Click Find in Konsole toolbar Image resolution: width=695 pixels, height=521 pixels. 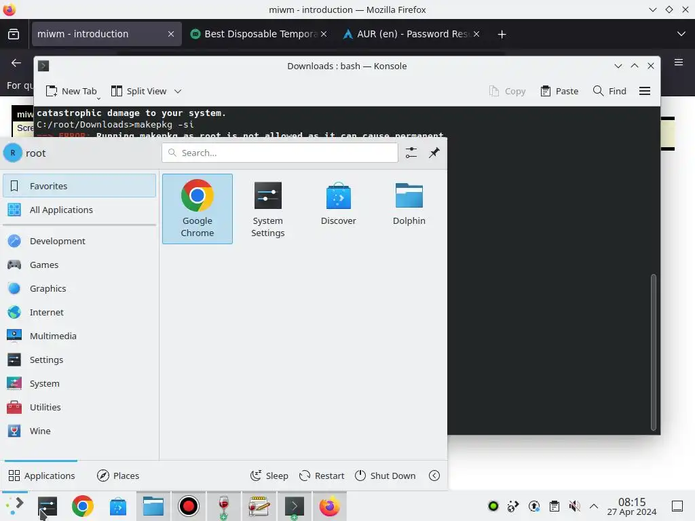(609, 91)
